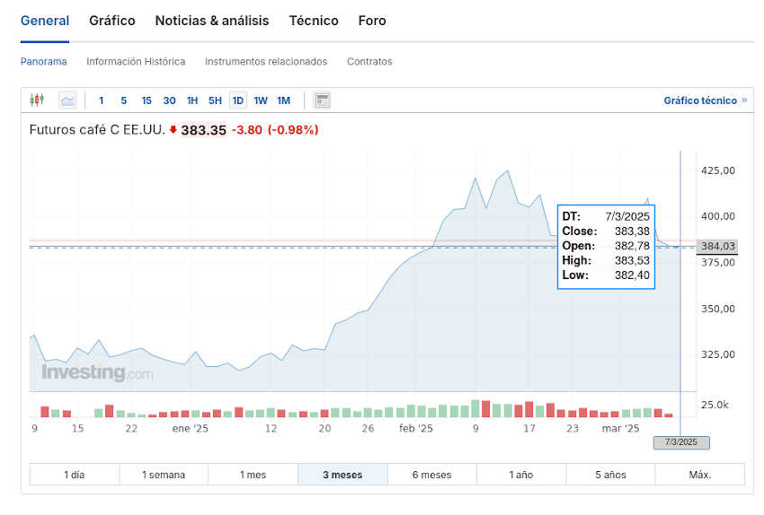Open the news overlay icon in chart toolbar
764x515 pixels.
click(322, 100)
